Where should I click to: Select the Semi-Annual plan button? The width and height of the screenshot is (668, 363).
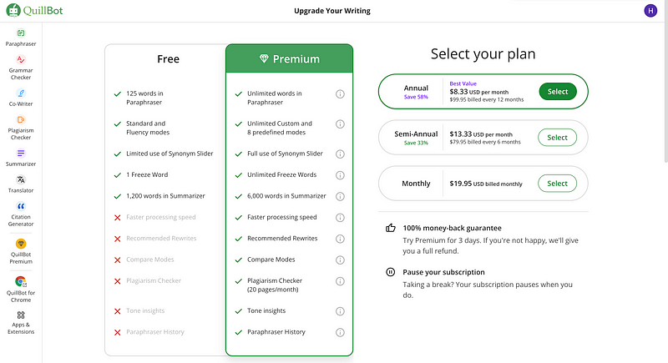point(557,138)
